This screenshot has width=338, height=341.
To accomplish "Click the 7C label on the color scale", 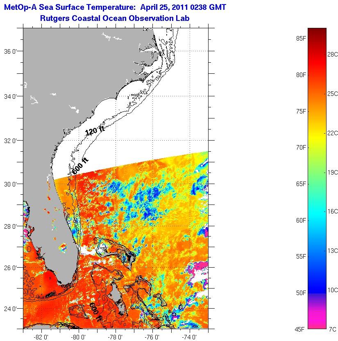I will click(333, 329).
